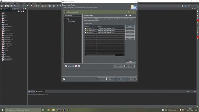Open the notification center icon
This screenshot has height=112, width=199.
tap(196, 110)
